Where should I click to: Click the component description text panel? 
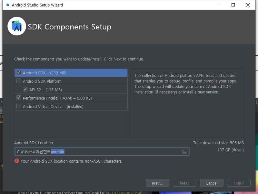pyautogui.click(x=187, y=103)
